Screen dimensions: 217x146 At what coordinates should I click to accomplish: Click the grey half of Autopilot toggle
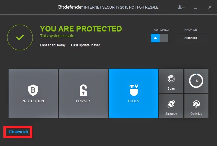(164, 38)
